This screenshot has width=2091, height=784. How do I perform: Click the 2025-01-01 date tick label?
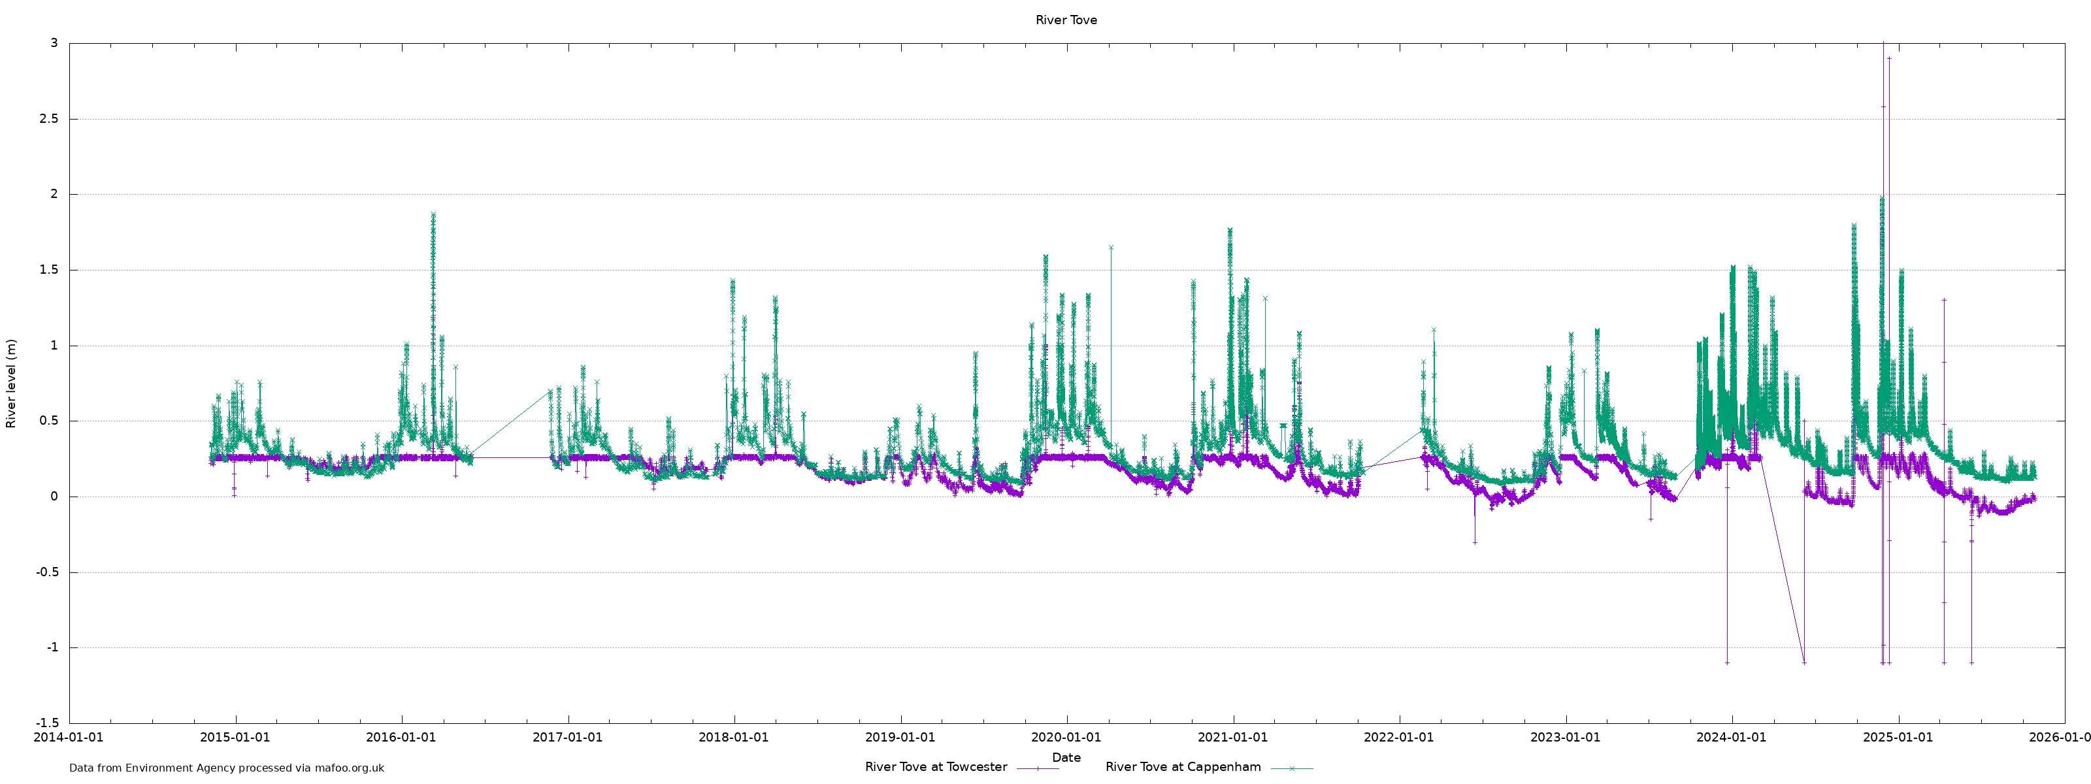1898,738
